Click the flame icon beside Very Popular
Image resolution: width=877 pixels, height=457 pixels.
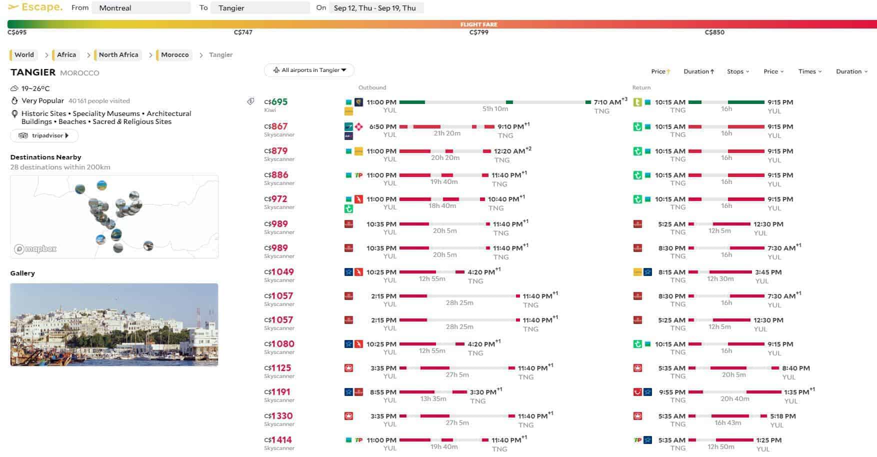pos(14,101)
